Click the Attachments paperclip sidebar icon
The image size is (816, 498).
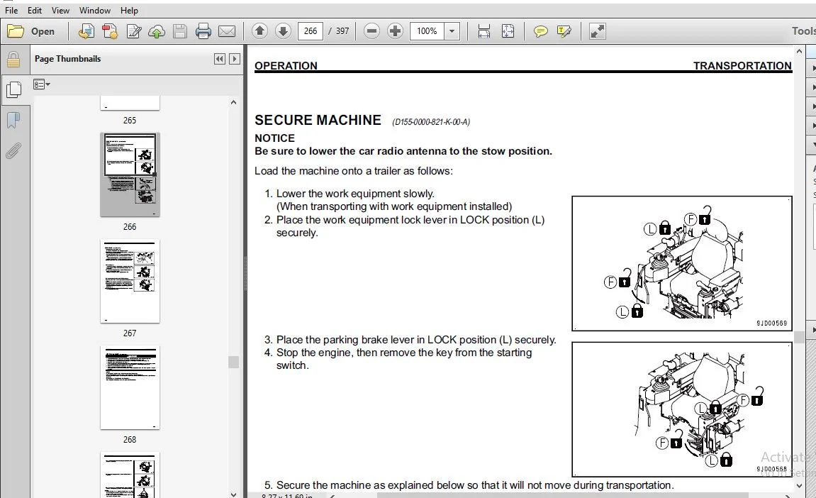point(13,151)
